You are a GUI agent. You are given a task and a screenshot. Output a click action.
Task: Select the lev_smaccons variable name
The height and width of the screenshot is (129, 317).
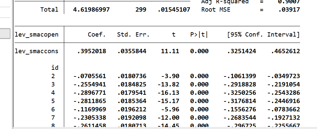coord(37,51)
